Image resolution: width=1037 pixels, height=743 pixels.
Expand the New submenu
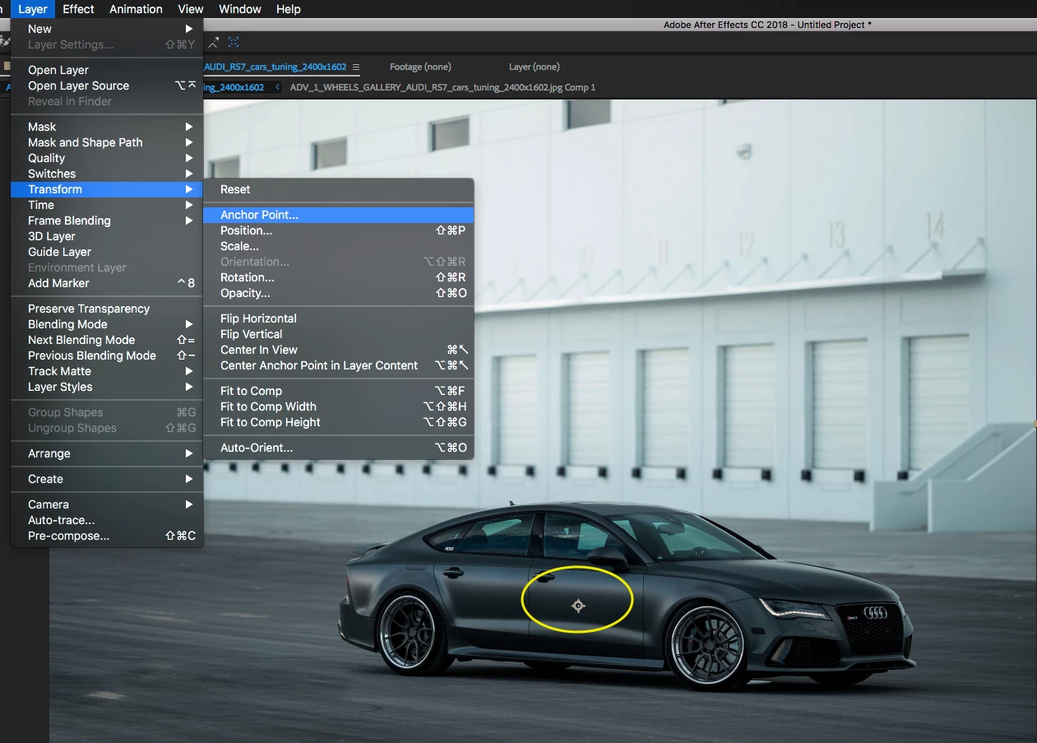pos(107,29)
